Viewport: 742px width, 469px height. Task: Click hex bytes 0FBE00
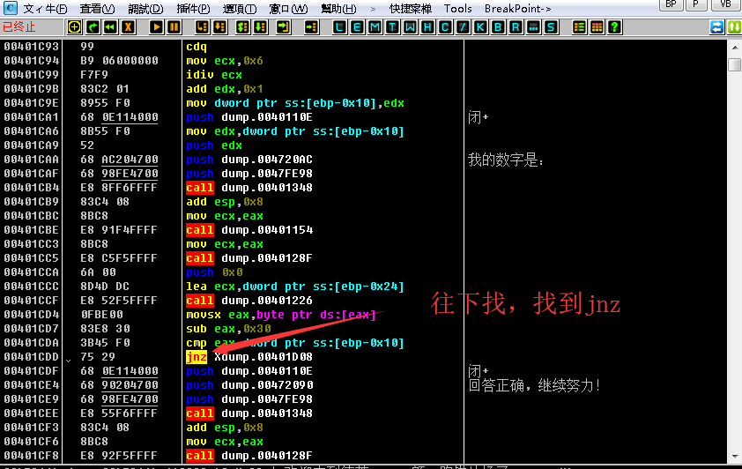point(101,315)
